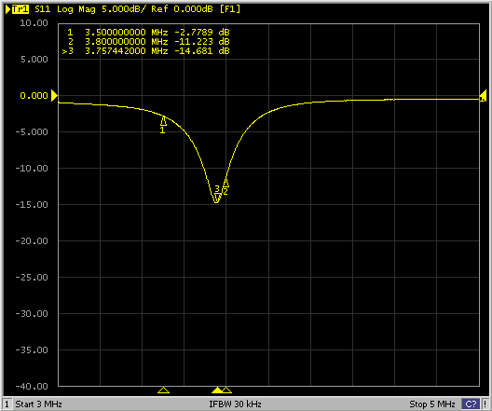Click the channel 1 indicator in status bar

point(7,404)
